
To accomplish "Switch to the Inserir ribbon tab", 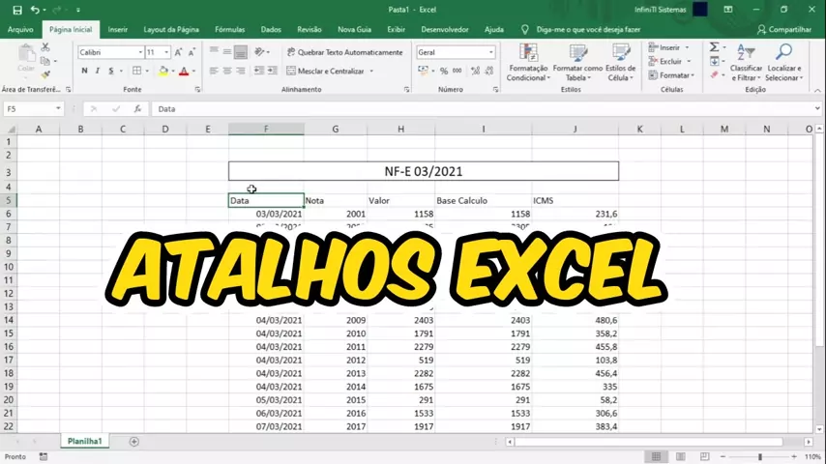I will point(118,30).
